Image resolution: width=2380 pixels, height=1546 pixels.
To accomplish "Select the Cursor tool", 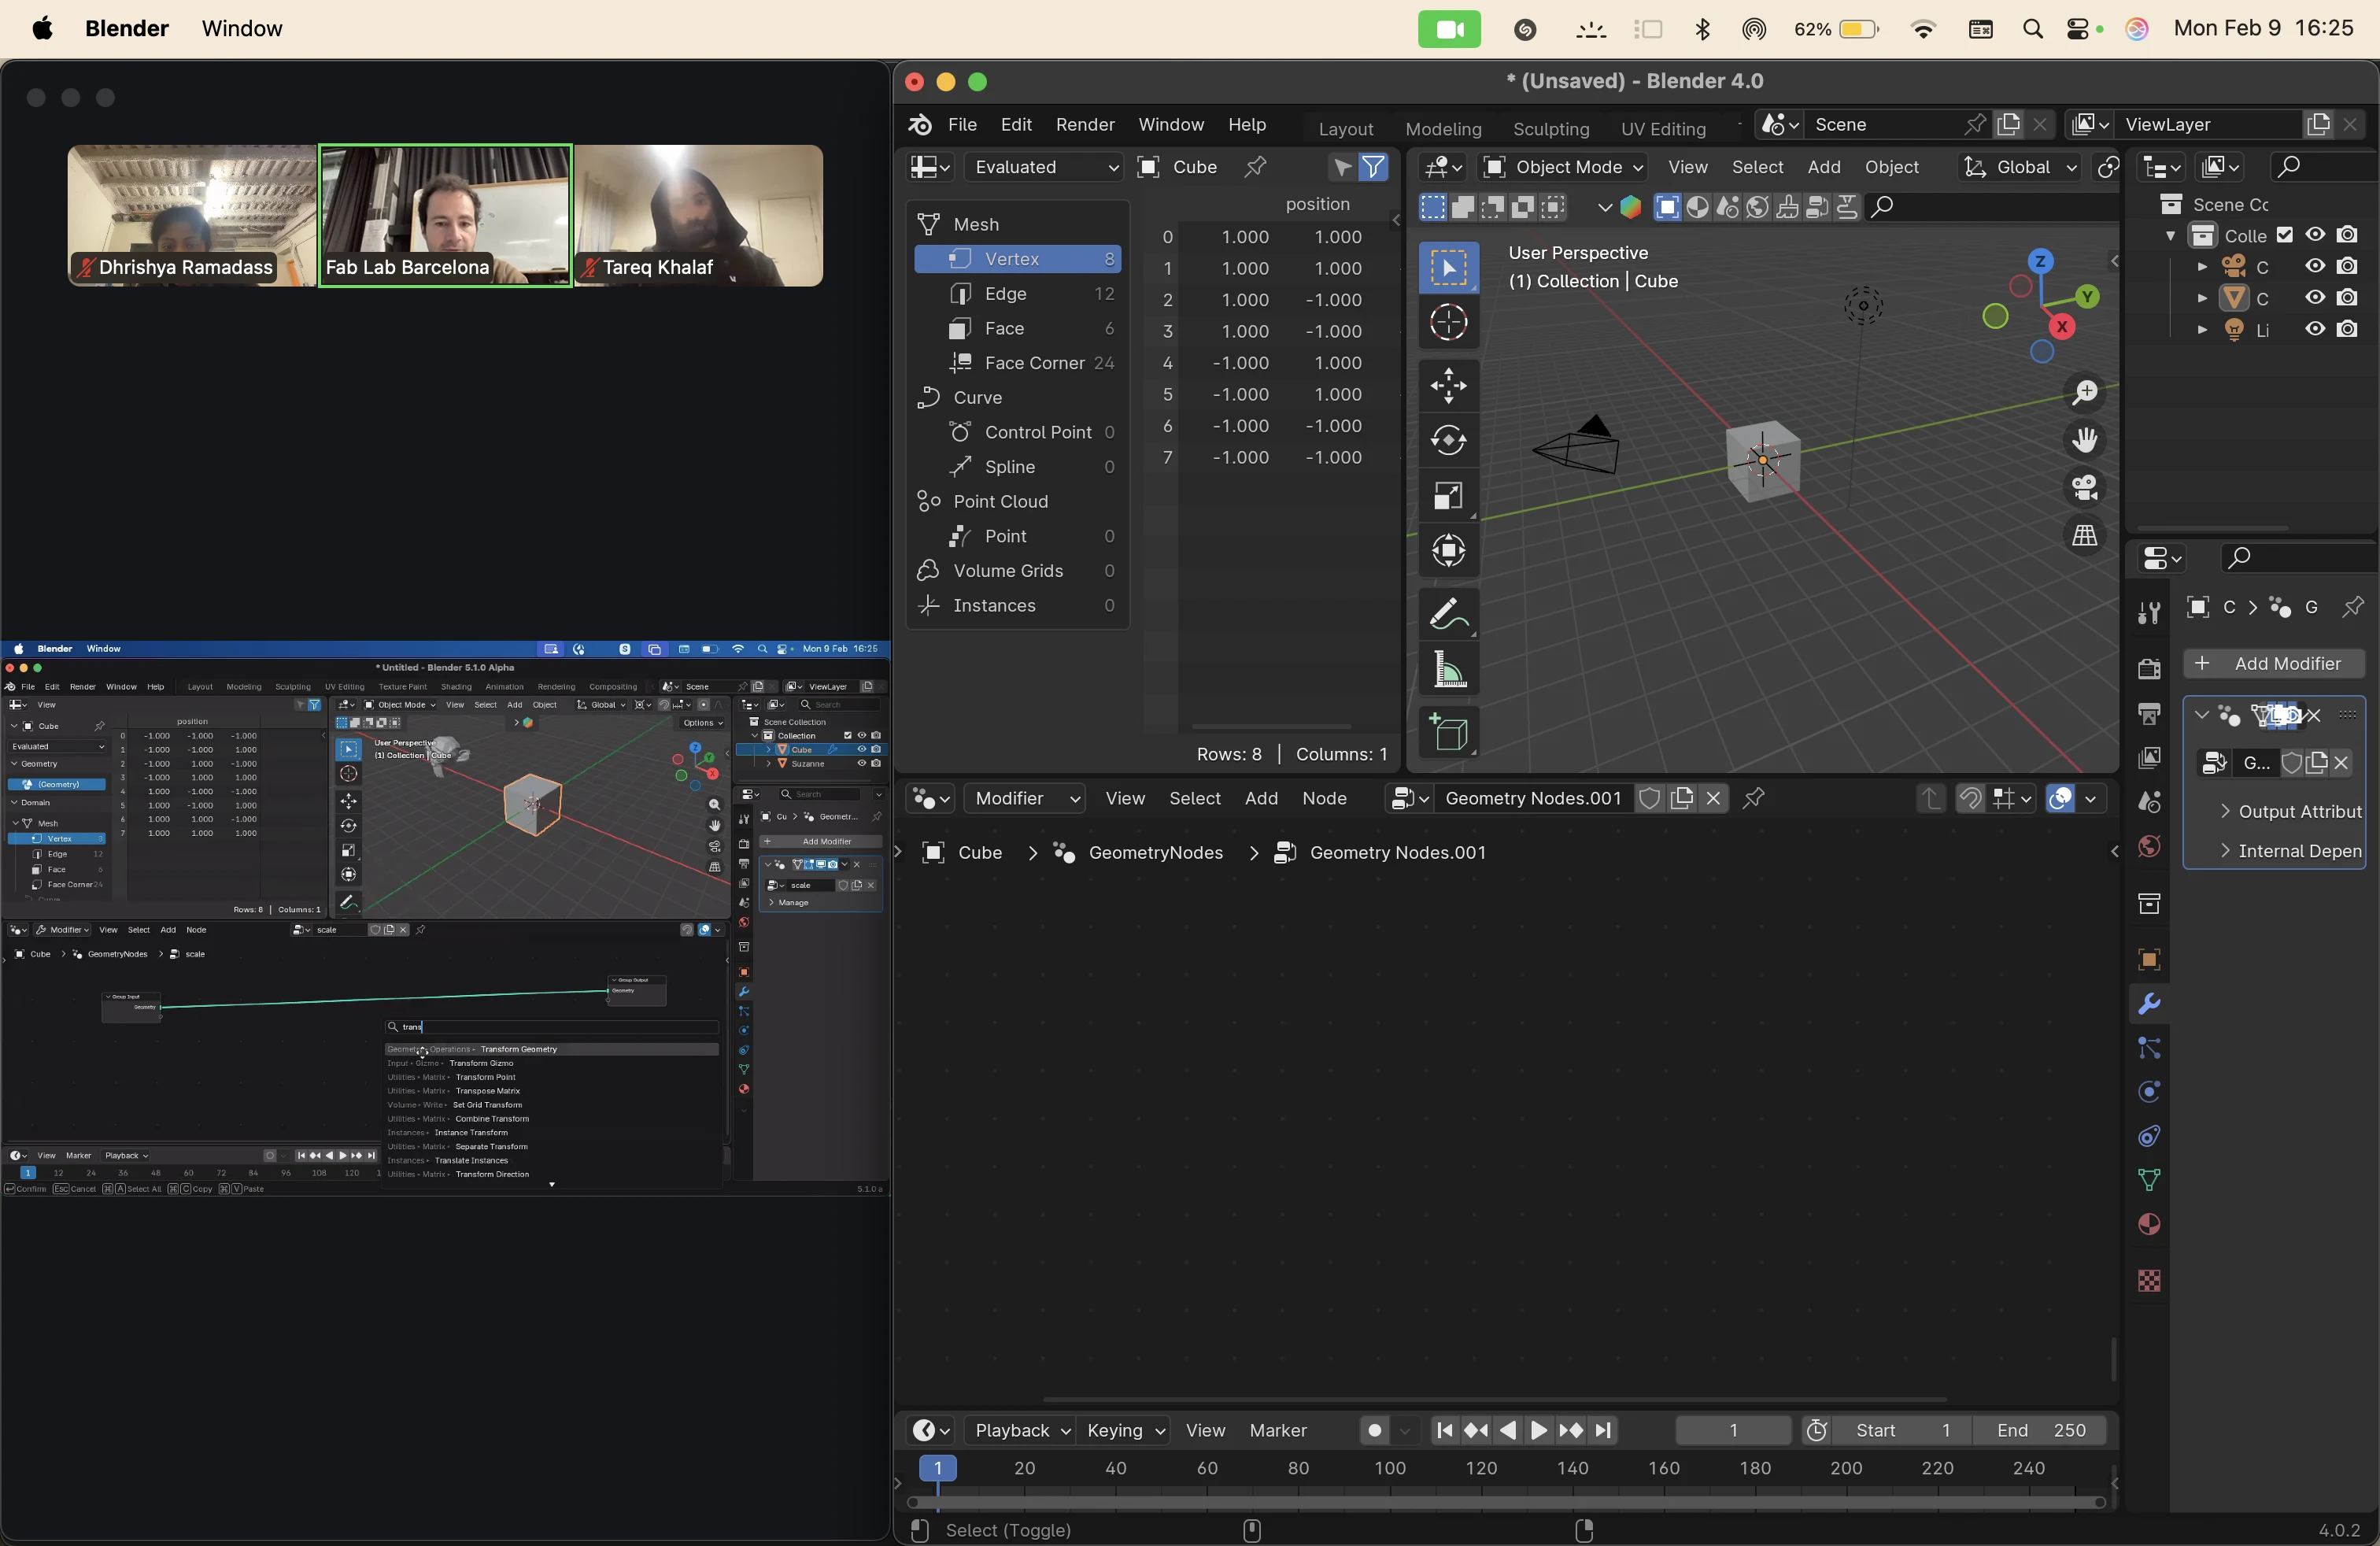I will point(1448,322).
